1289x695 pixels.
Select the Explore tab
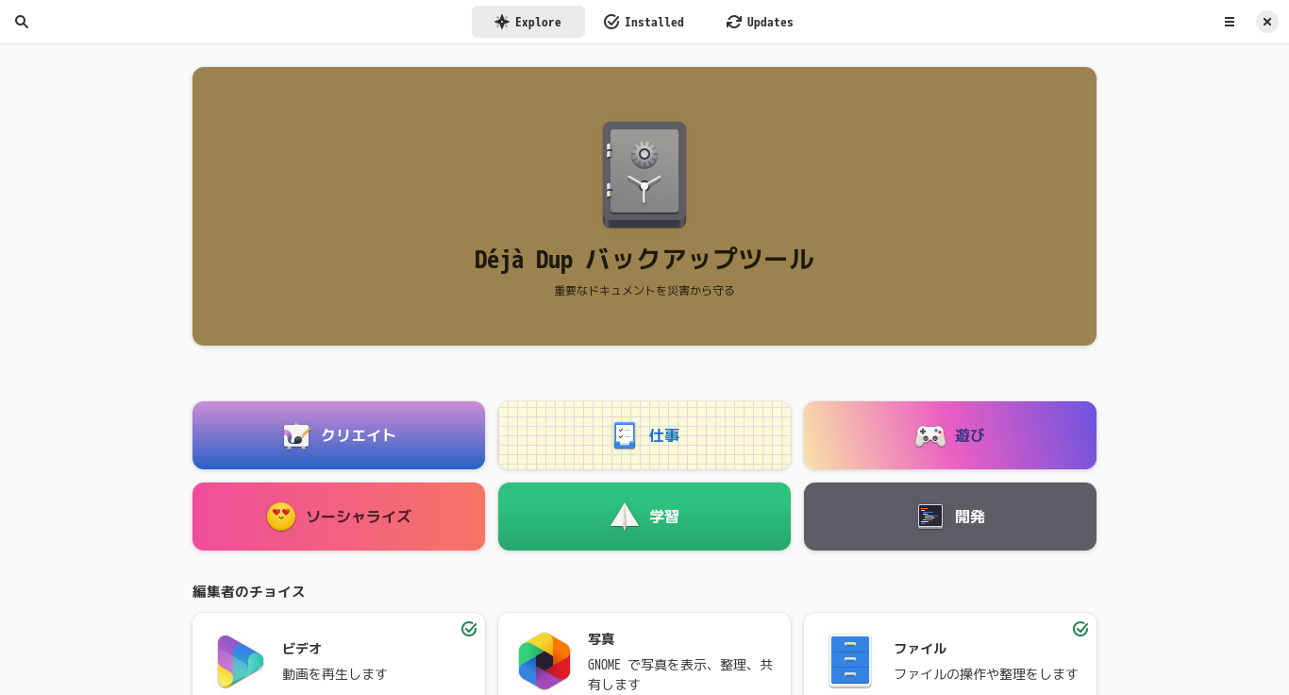click(x=528, y=22)
